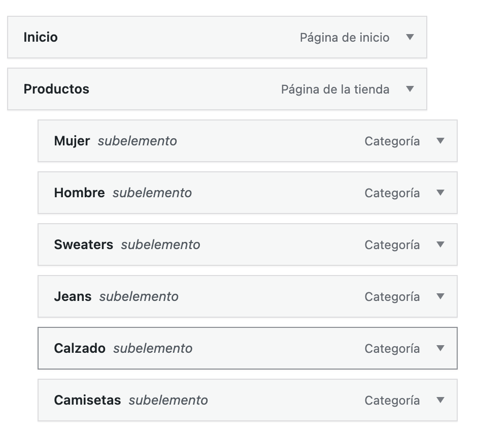Open Mujer item settings via arrow
Viewport: 478px width, 427px height.
click(x=440, y=141)
